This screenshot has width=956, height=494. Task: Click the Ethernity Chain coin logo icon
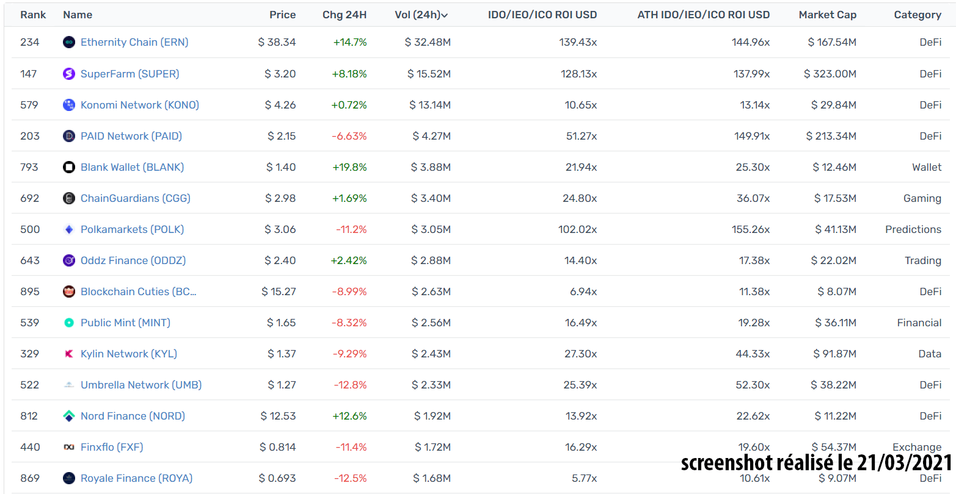(69, 42)
